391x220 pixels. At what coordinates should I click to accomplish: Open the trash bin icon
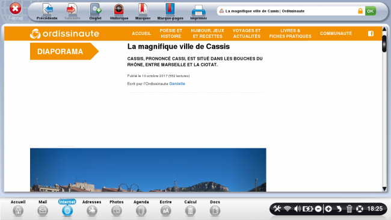point(349,209)
